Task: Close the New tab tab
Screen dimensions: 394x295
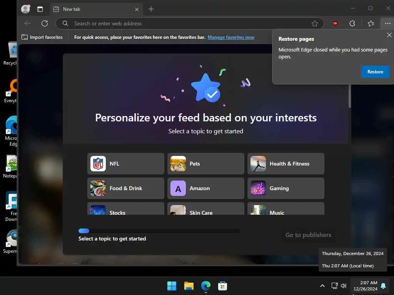Action: [137, 9]
